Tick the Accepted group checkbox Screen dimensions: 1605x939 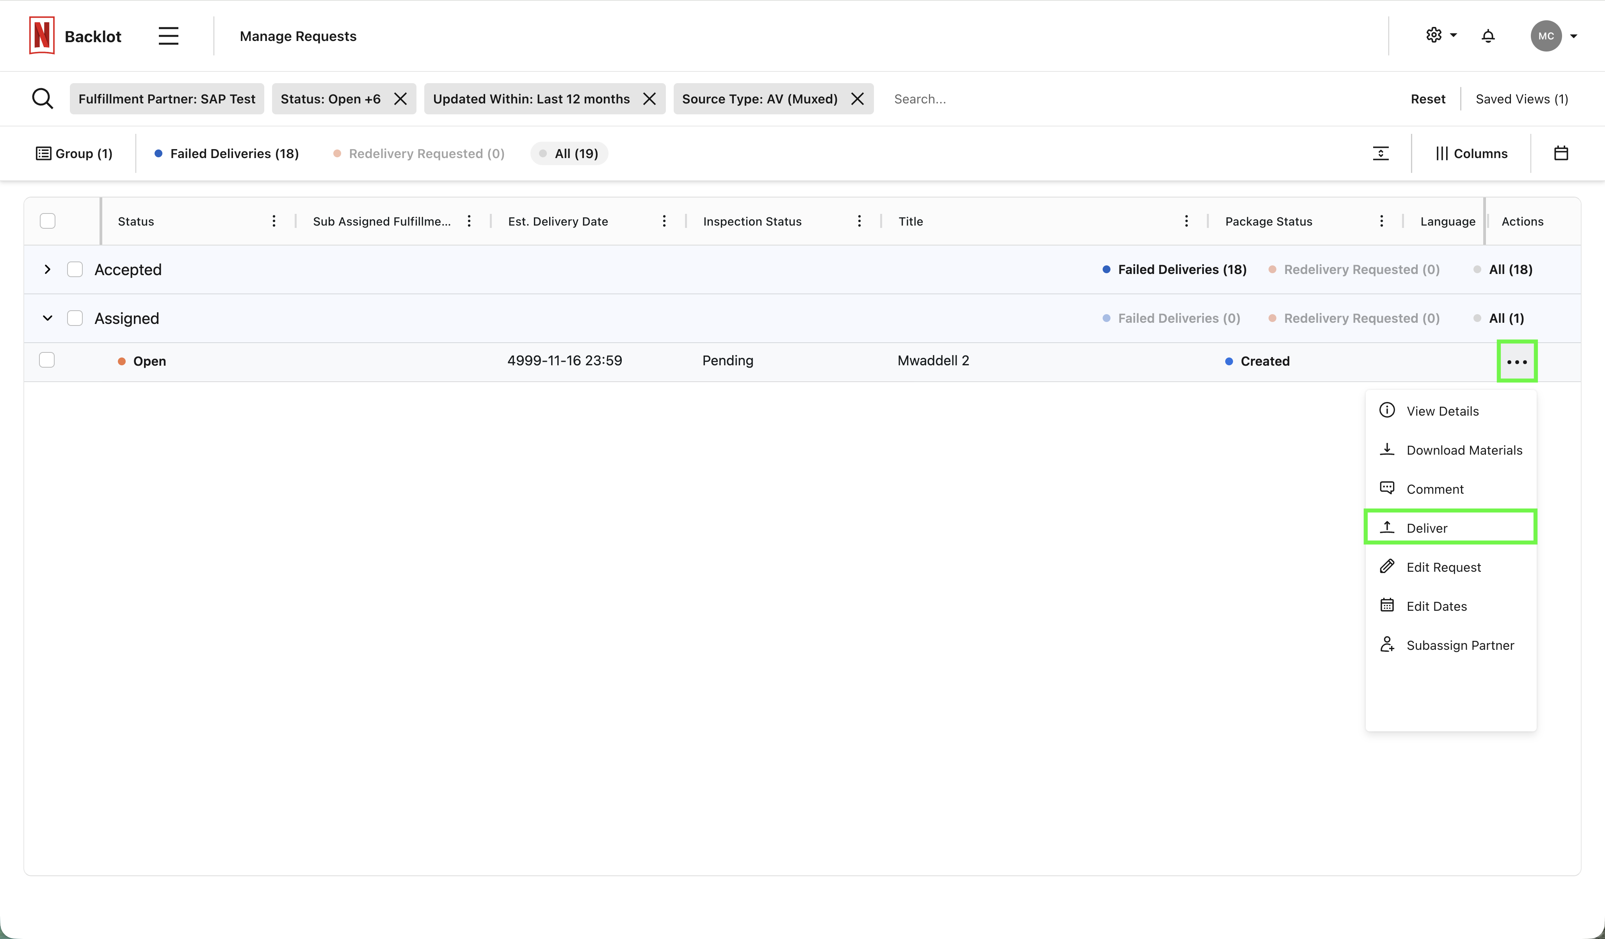(x=75, y=269)
